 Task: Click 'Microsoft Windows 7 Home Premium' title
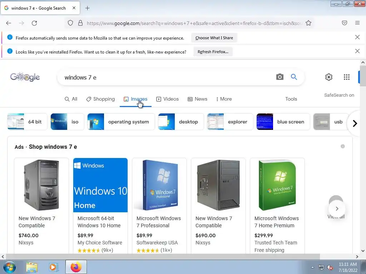tap(277, 222)
